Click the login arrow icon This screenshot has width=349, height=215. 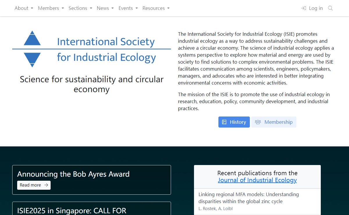304,8
